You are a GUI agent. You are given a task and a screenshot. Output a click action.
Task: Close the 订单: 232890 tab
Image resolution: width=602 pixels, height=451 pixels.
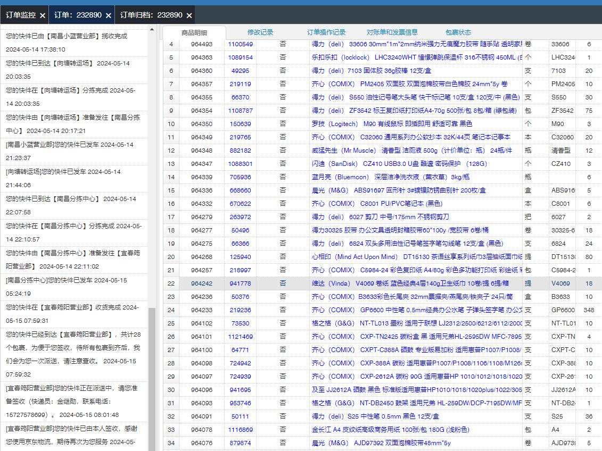pyautogui.click(x=109, y=15)
